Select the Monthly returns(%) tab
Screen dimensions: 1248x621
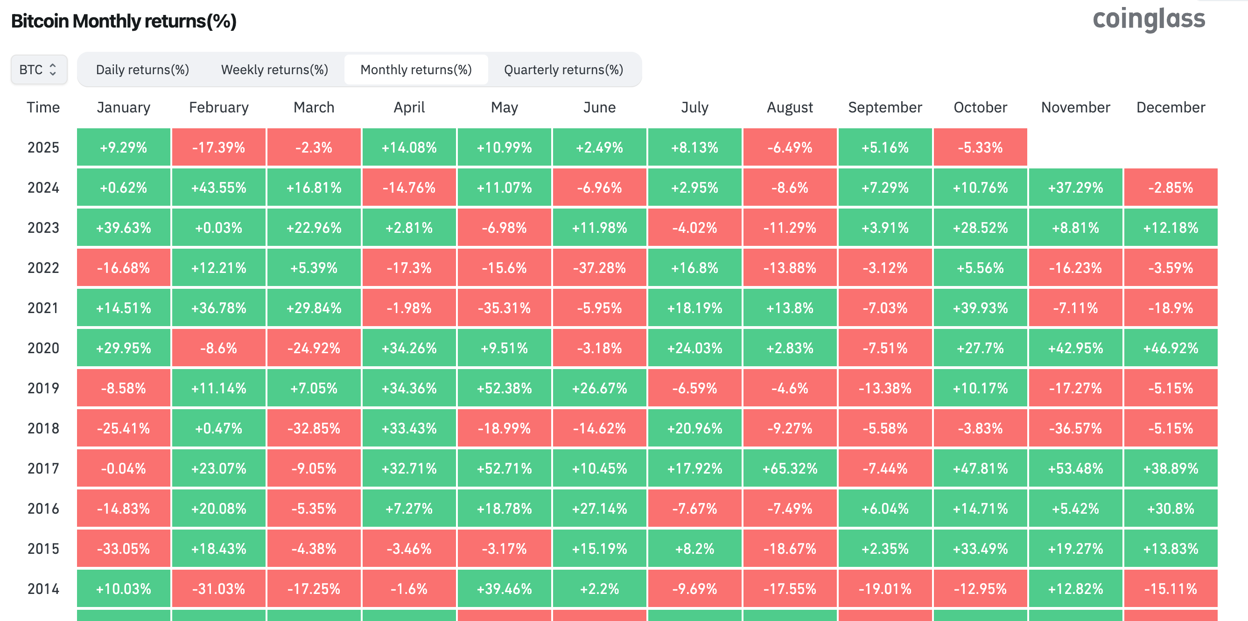coord(416,70)
